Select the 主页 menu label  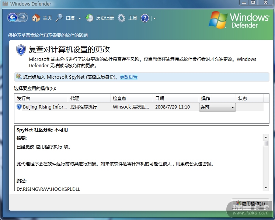[47, 18]
